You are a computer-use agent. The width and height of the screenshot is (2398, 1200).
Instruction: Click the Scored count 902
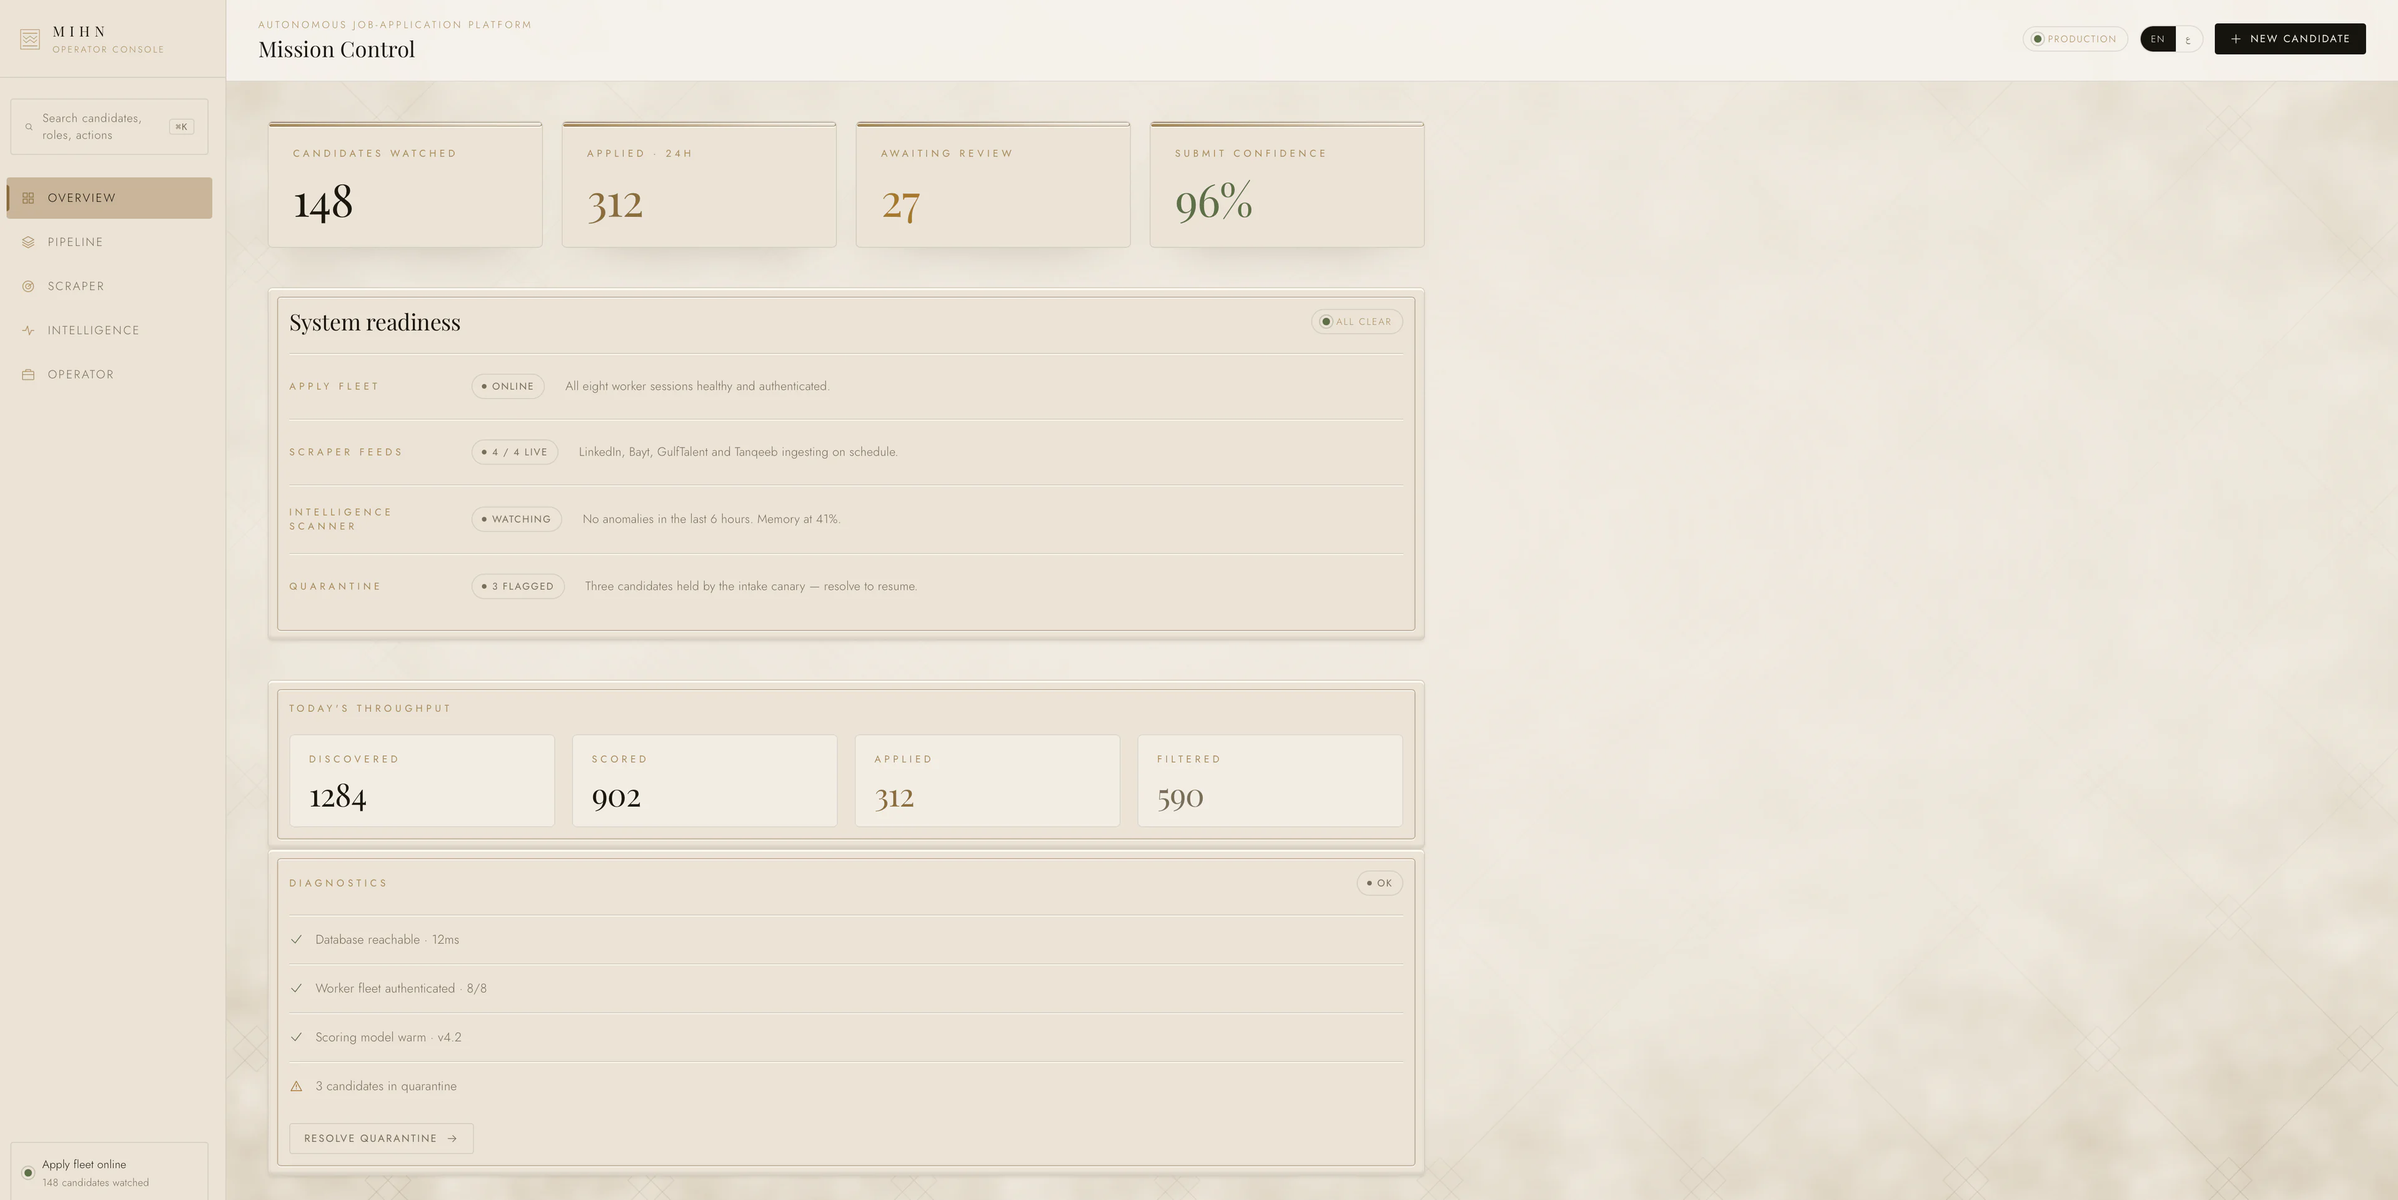616,797
